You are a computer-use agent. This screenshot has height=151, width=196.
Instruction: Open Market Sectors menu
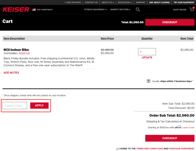click(120, 10)
